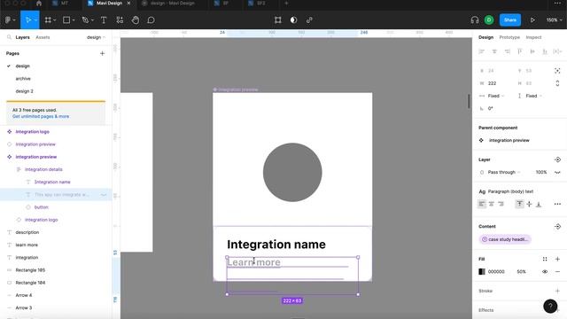Select the Rectangle shape tool
Screen dimensions: 567x319
(x=66, y=20)
